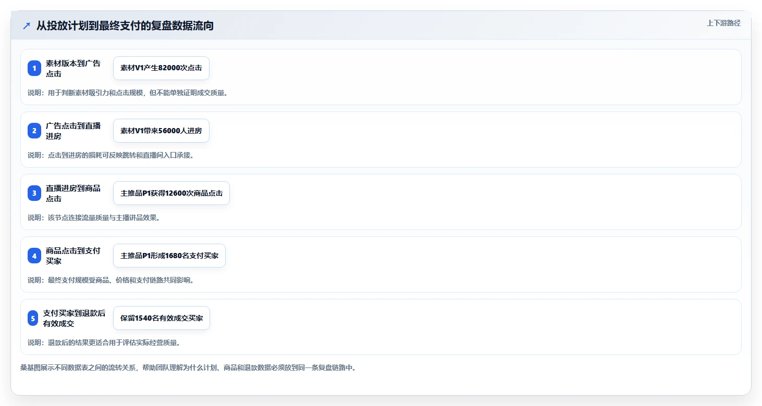The width and height of the screenshot is (762, 406).
Task: Click the step 4 number badge
Action: point(34,256)
